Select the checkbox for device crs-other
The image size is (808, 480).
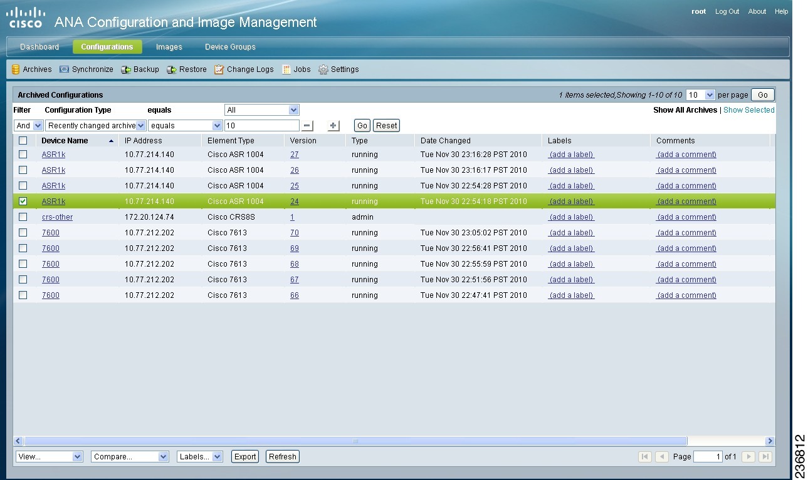[x=23, y=217]
